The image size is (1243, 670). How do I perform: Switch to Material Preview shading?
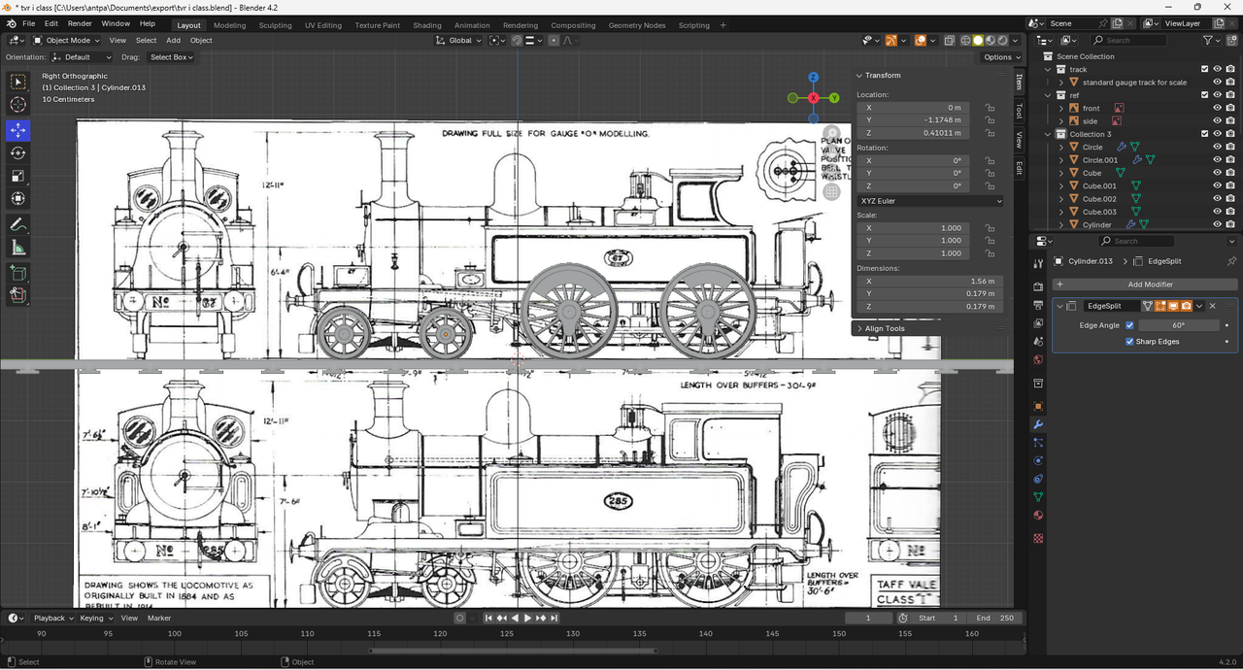991,41
